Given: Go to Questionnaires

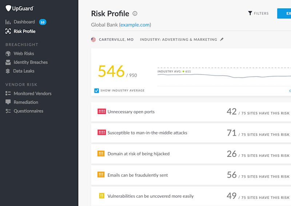Looking at the screenshot, I should 28,111.
